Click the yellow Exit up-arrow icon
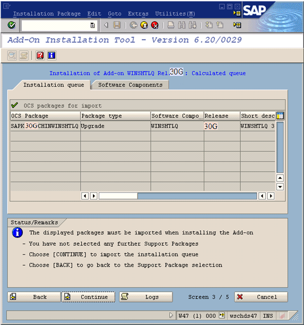Viewport: 304px width, 325px height. tap(144, 25)
